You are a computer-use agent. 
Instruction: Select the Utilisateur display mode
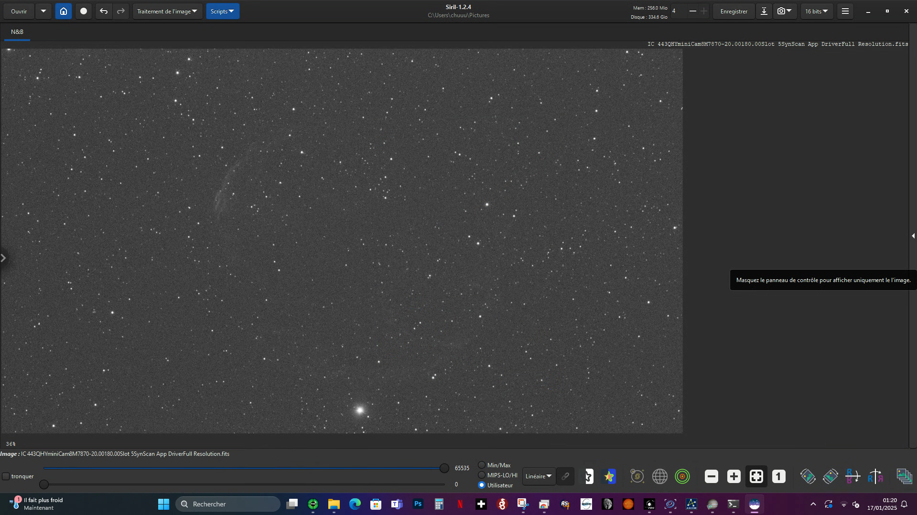click(482, 485)
